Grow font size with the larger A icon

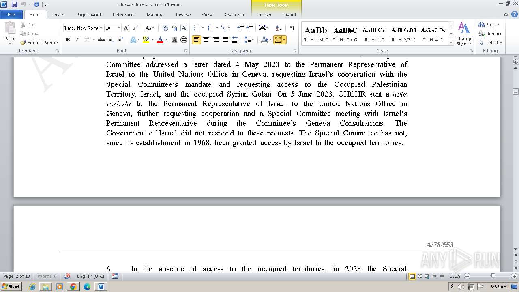127,28
